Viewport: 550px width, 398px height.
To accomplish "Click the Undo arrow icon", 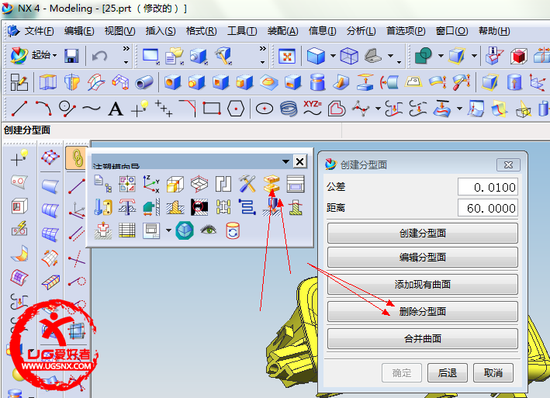I will tap(99, 56).
